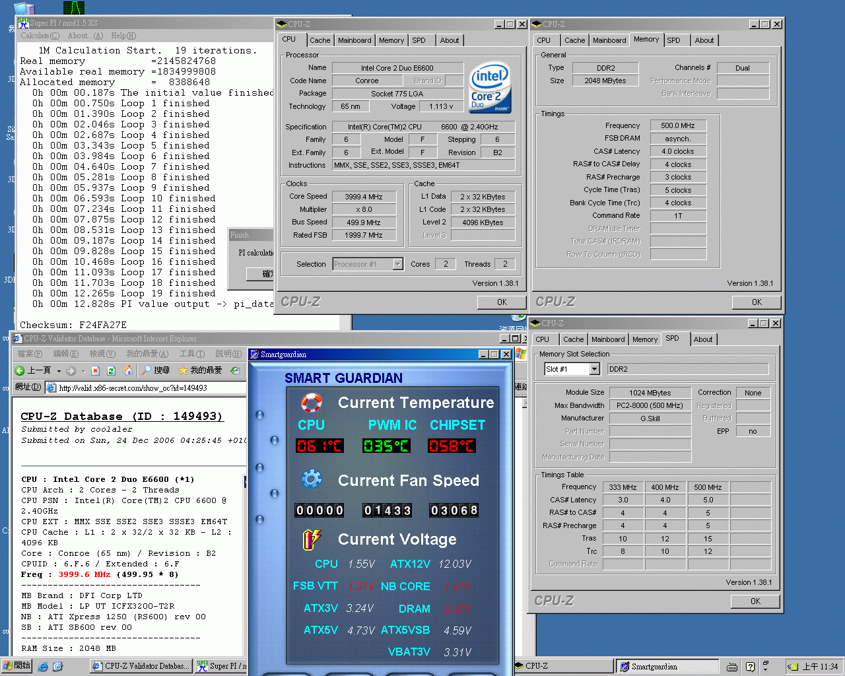Open the Calculate menu in Super PI
The height and width of the screenshot is (676, 845).
[40, 36]
